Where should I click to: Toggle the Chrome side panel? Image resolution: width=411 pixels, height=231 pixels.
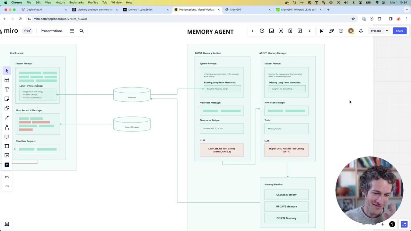point(391,19)
